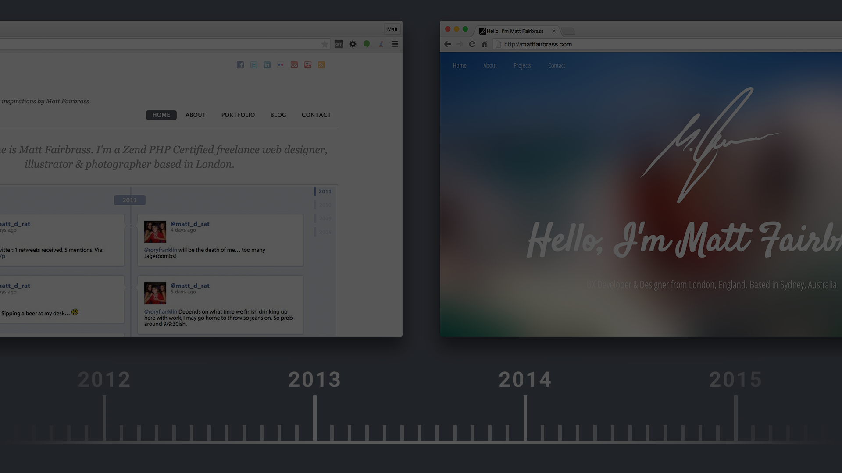This screenshot has height=473, width=842.
Task: Select the 2014 marker on bottom timeline
Action: coord(525,380)
